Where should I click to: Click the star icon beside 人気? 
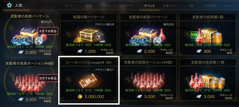point(9,6)
